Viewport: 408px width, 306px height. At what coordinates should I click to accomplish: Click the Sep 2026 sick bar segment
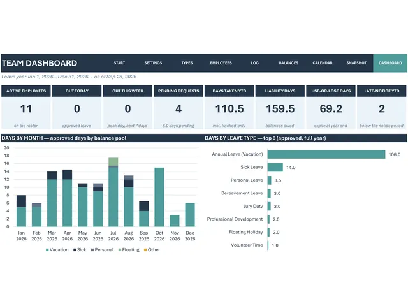(x=144, y=206)
